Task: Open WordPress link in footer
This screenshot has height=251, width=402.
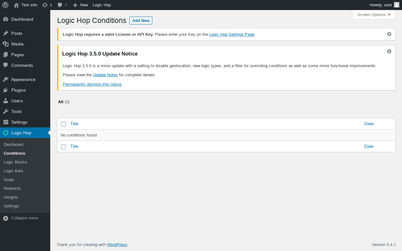Action: [x=117, y=245]
